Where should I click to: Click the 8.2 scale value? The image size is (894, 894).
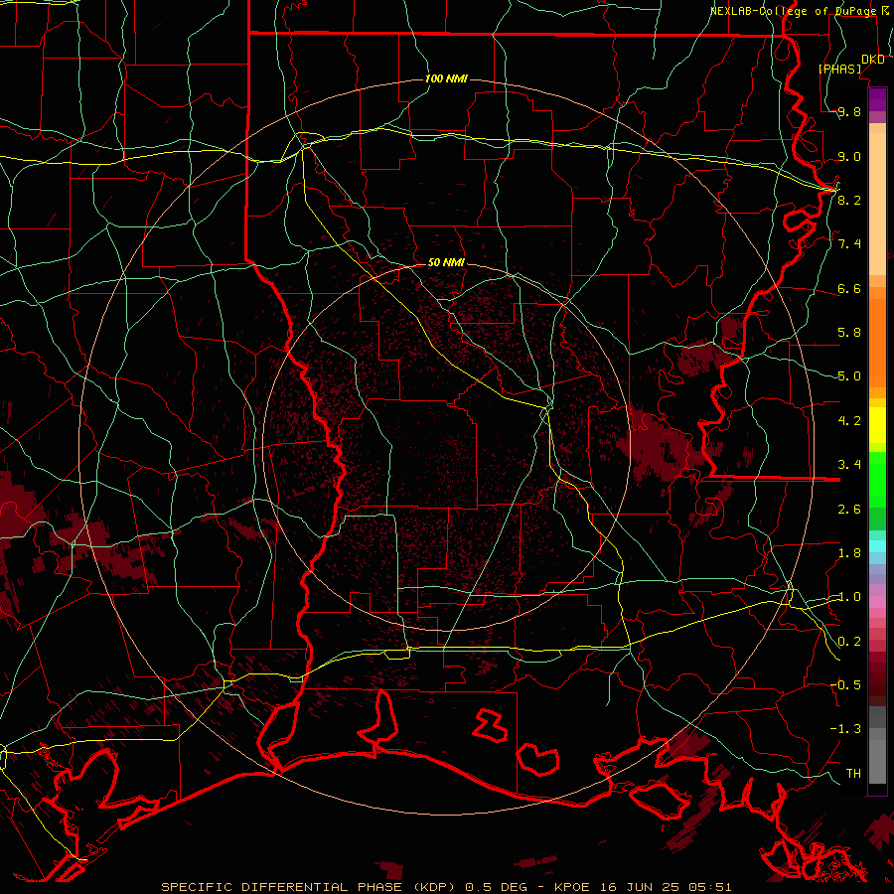(849, 200)
